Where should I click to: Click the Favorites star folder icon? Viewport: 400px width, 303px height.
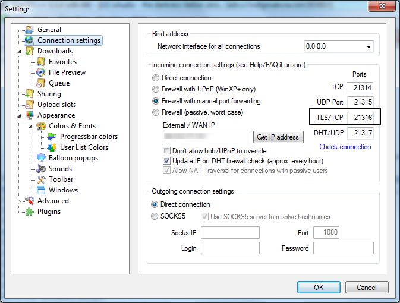(41, 62)
